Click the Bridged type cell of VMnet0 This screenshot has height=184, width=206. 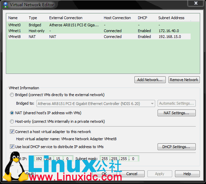(x=35, y=25)
